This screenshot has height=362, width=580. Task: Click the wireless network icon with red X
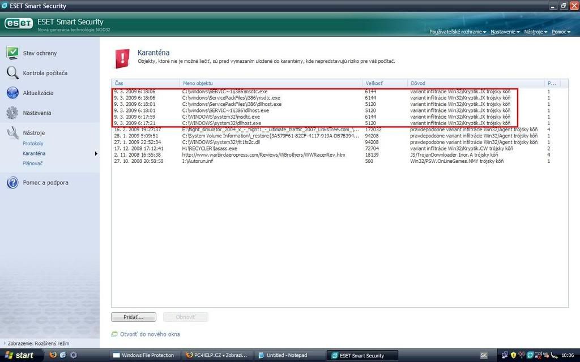coord(539,355)
